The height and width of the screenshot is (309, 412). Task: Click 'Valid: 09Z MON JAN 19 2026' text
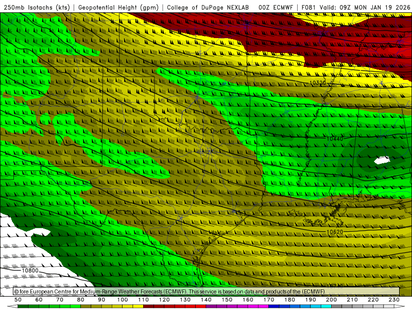point(365,7)
